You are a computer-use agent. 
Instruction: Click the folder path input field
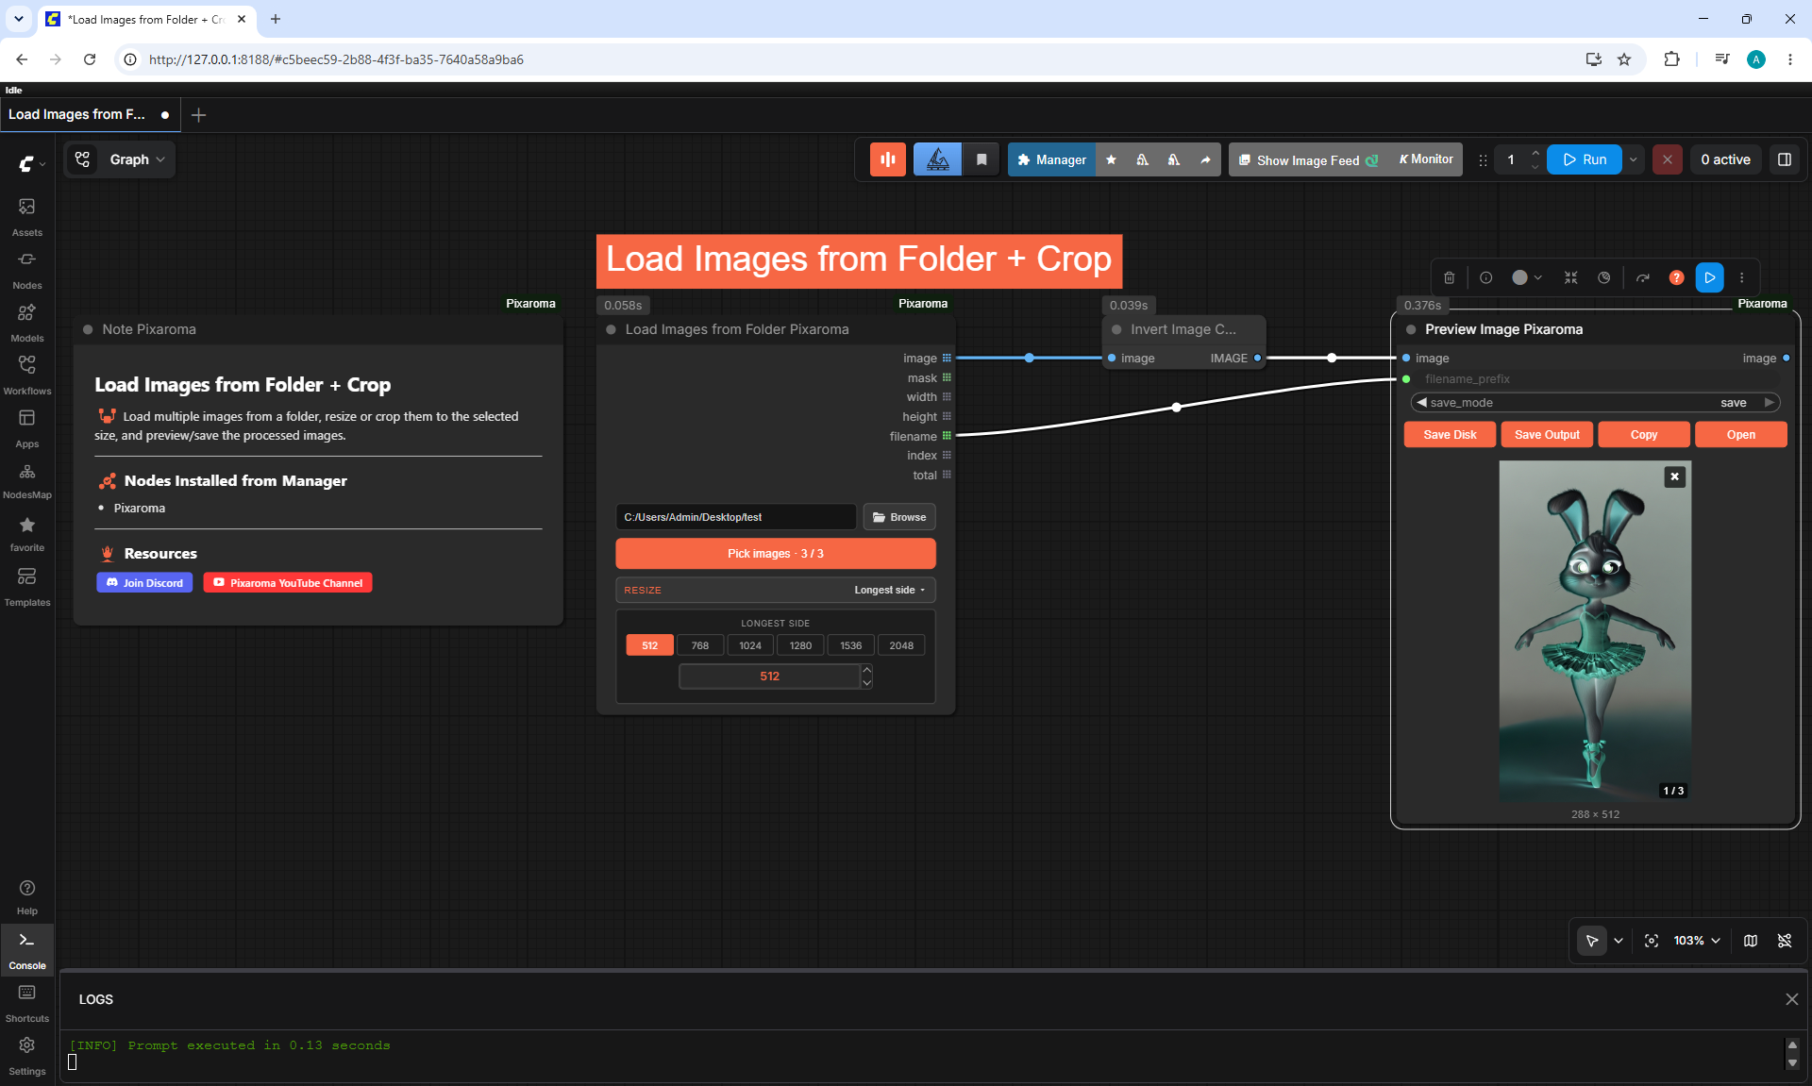[x=736, y=517]
